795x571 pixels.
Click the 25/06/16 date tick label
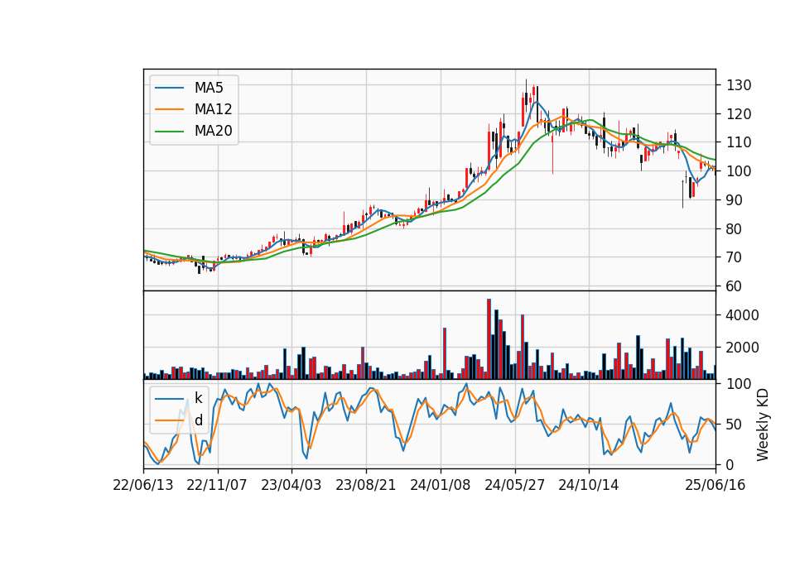coord(715,485)
